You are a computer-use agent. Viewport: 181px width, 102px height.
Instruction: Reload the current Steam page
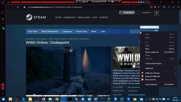click(18, 7)
